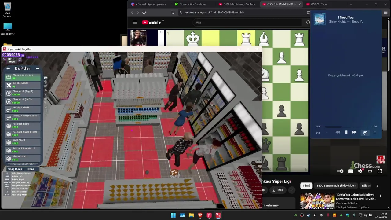Open Brave browser from taskbar
The width and height of the screenshot is (391, 220).
point(200,215)
